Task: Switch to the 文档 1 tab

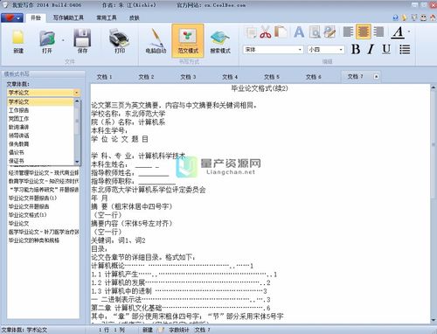Action: coord(104,77)
